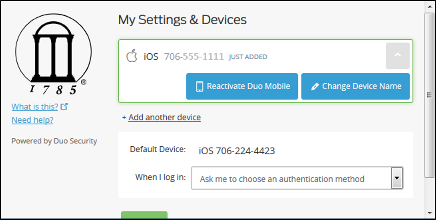Open the When I log in dropdown
436x220 pixels.
click(297, 178)
